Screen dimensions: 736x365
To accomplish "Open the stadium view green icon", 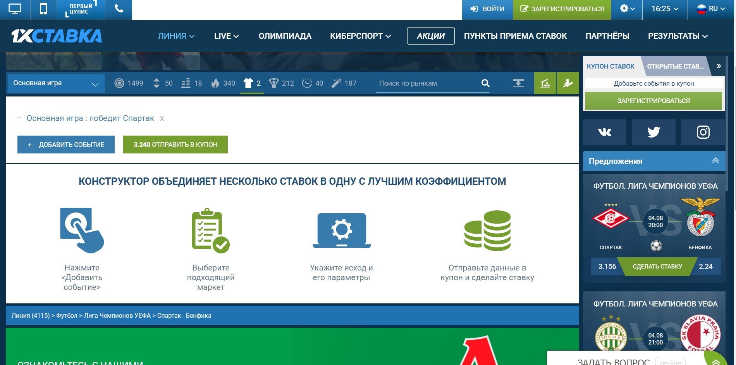I will click(545, 83).
